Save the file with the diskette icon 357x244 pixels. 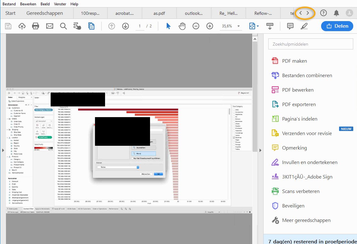[8, 26]
